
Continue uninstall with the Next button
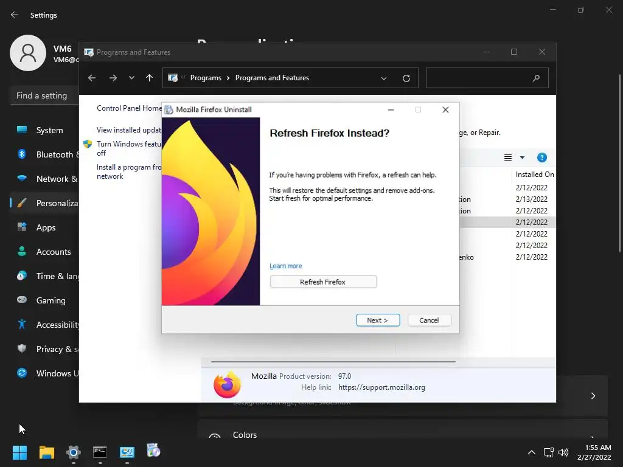pyautogui.click(x=378, y=320)
